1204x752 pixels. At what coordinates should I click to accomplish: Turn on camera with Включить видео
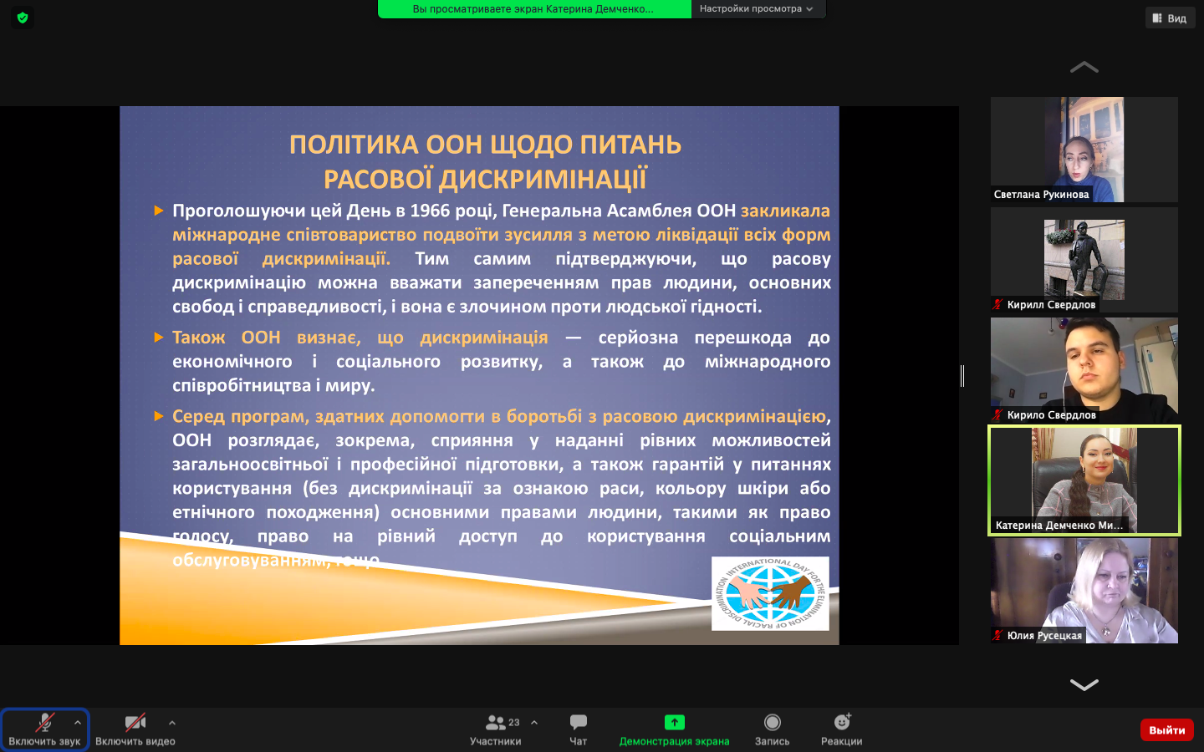click(x=135, y=729)
